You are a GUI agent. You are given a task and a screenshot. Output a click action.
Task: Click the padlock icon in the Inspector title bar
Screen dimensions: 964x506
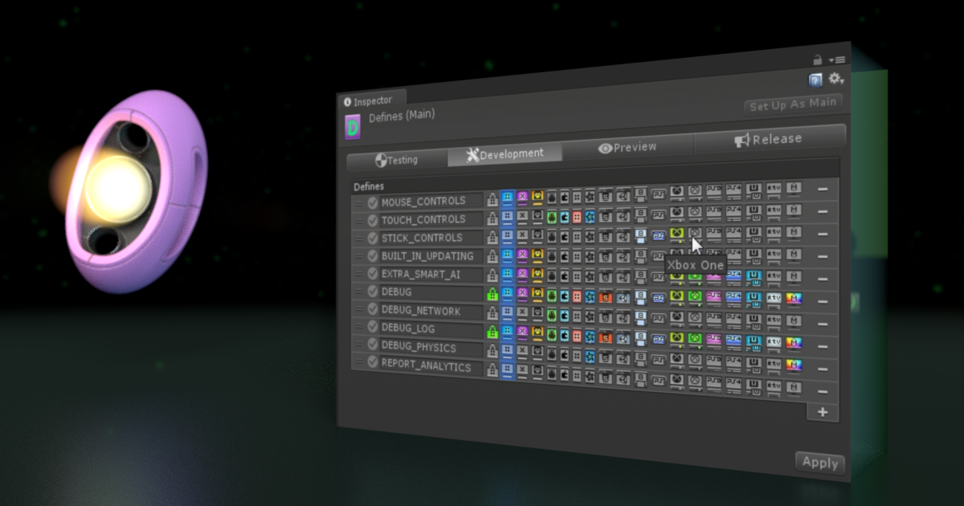(816, 59)
